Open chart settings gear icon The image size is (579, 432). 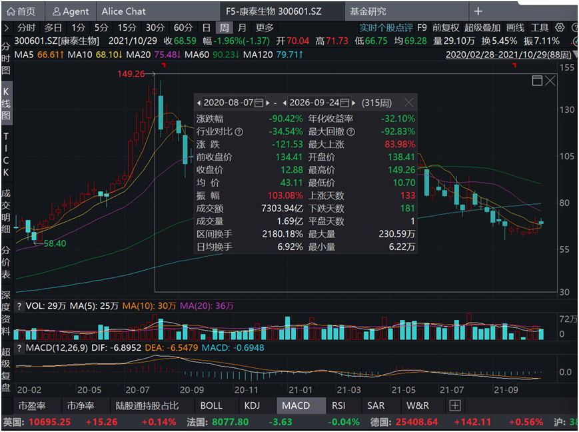[560, 27]
